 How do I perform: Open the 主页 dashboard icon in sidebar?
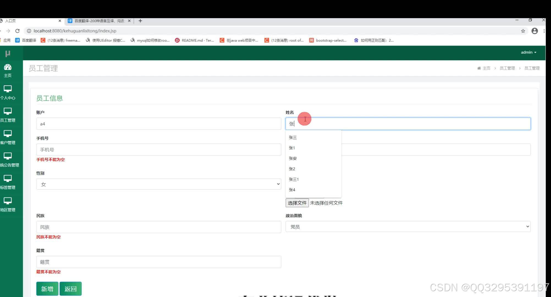click(x=8, y=67)
